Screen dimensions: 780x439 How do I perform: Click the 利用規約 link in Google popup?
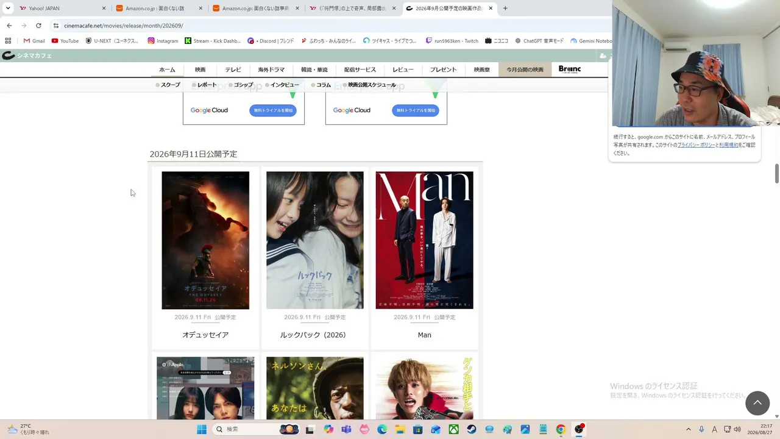coord(728,145)
